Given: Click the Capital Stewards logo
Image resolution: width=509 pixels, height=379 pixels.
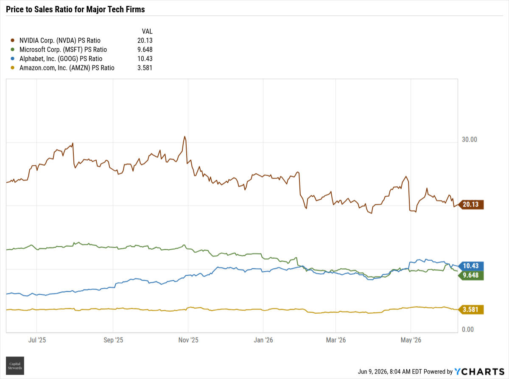Looking at the screenshot, I should pyautogui.click(x=15, y=365).
